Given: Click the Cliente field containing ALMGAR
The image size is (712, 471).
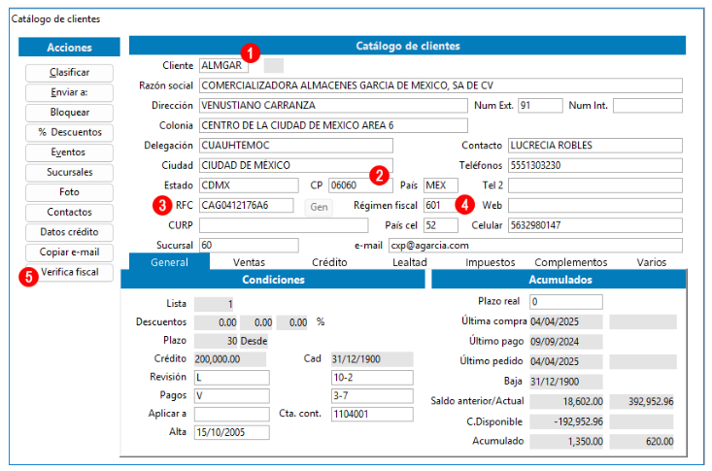Looking at the screenshot, I should 223,65.
